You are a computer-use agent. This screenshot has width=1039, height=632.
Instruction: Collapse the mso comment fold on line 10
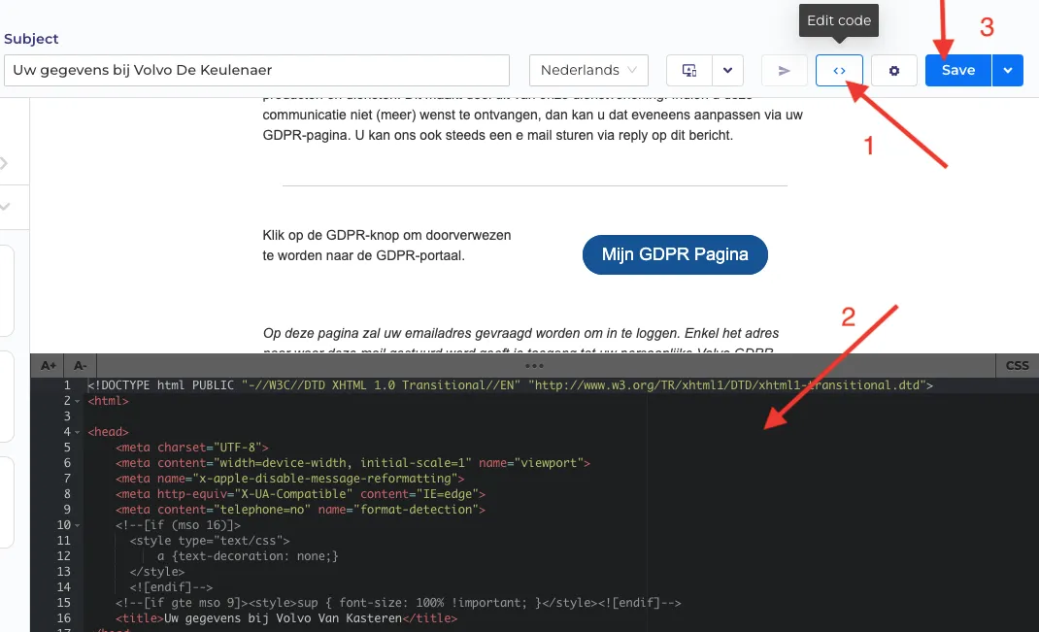(x=77, y=525)
